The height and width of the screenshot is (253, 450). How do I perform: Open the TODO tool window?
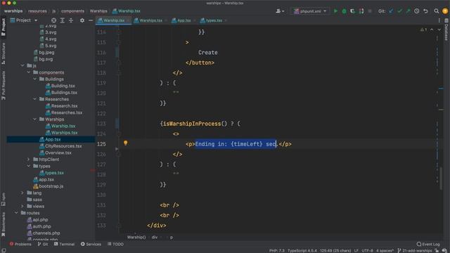[115, 244]
